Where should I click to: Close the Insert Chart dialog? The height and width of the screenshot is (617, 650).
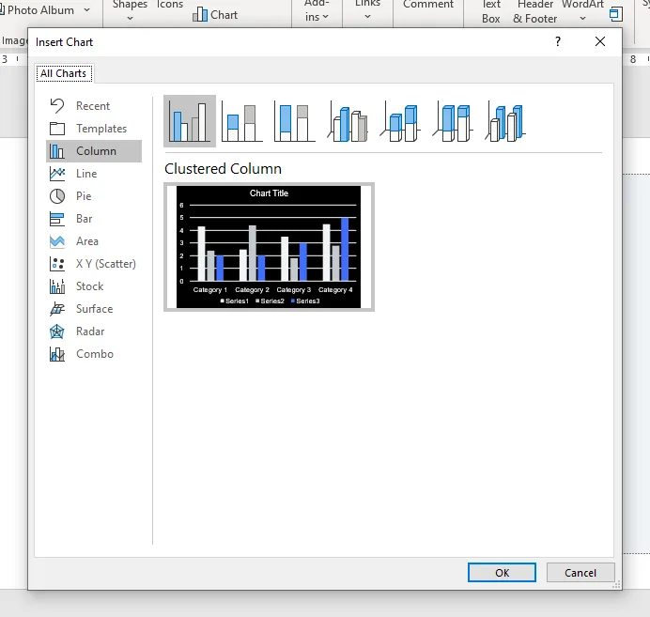click(600, 41)
